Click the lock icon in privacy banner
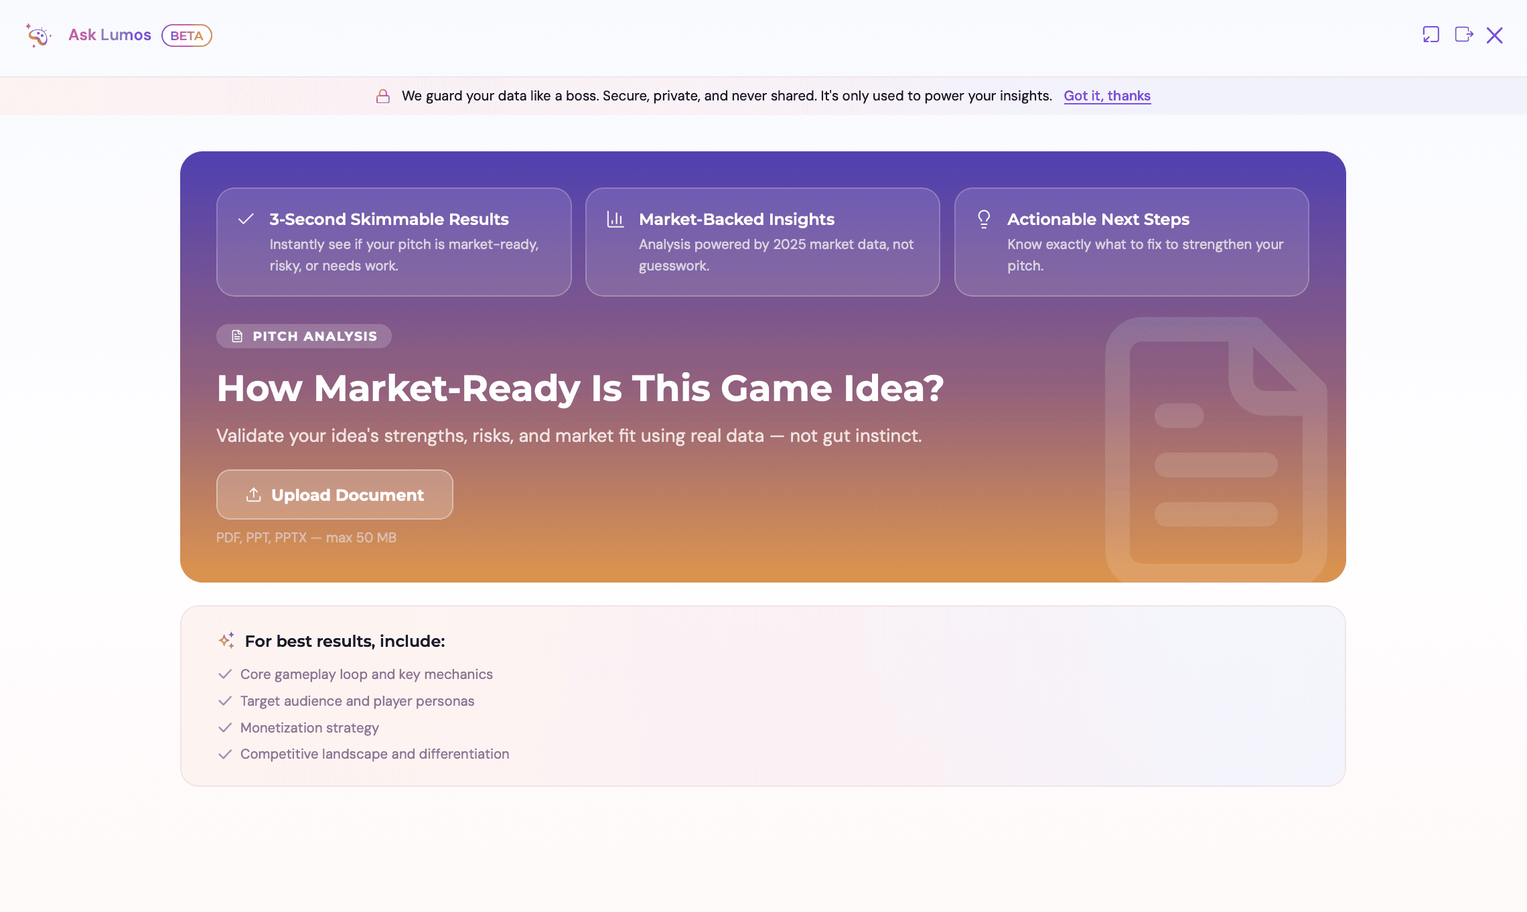The width and height of the screenshot is (1527, 912). [383, 96]
